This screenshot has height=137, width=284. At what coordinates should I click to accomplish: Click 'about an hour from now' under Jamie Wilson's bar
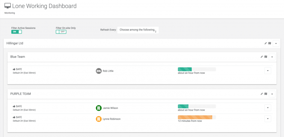(191, 110)
